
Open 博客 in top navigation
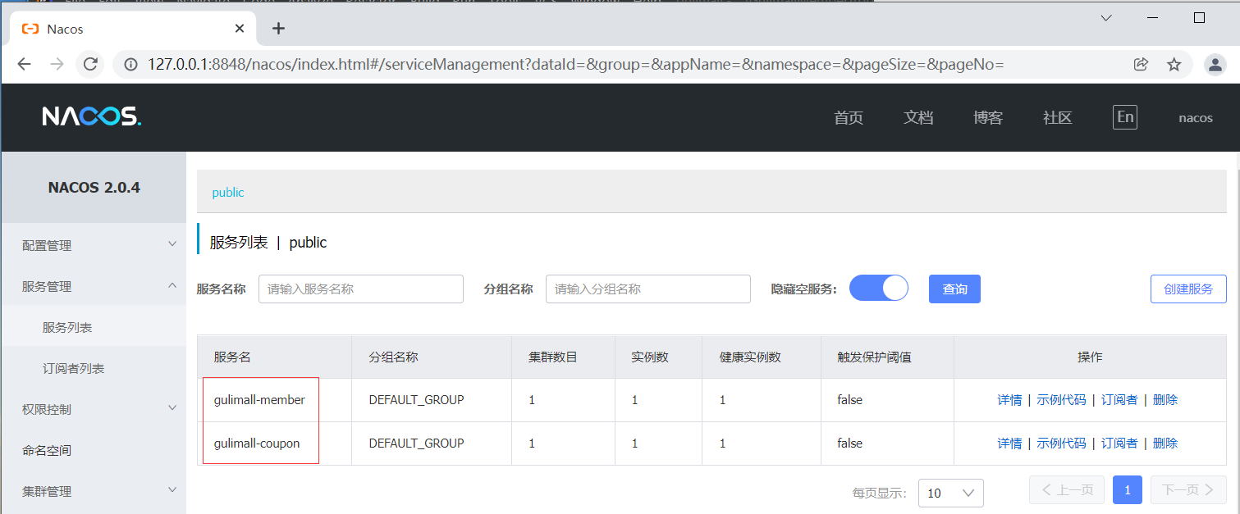click(988, 117)
